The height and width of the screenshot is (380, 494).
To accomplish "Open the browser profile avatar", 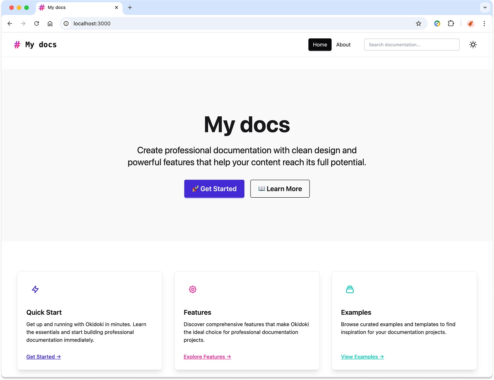I will coord(470,23).
